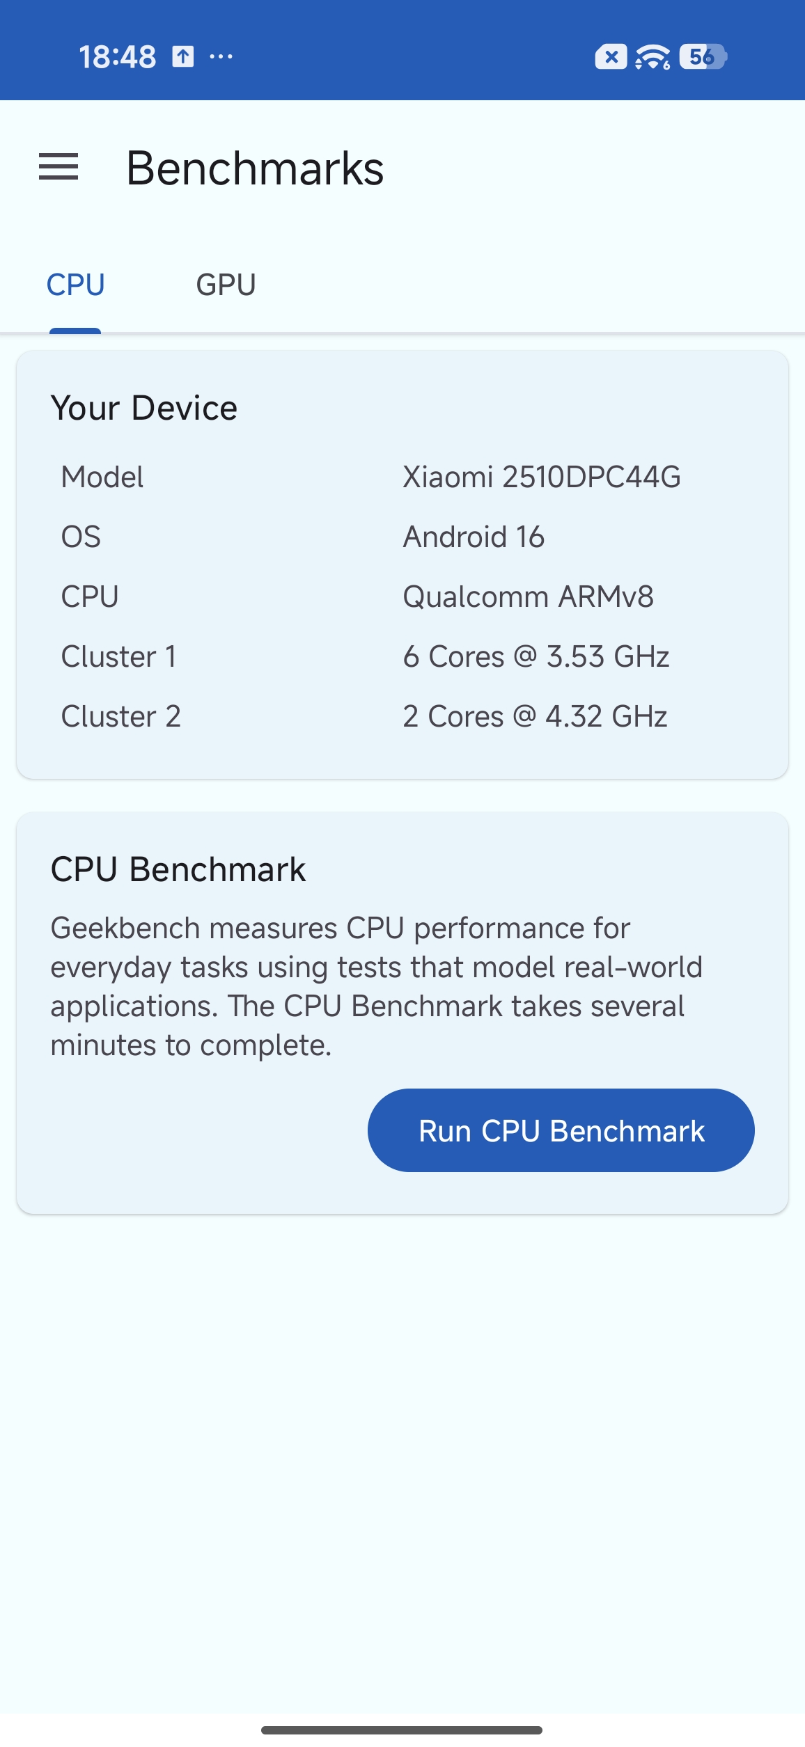Tap the three-dot notification overflow icon
This screenshot has height=1747, width=805.
tap(221, 56)
